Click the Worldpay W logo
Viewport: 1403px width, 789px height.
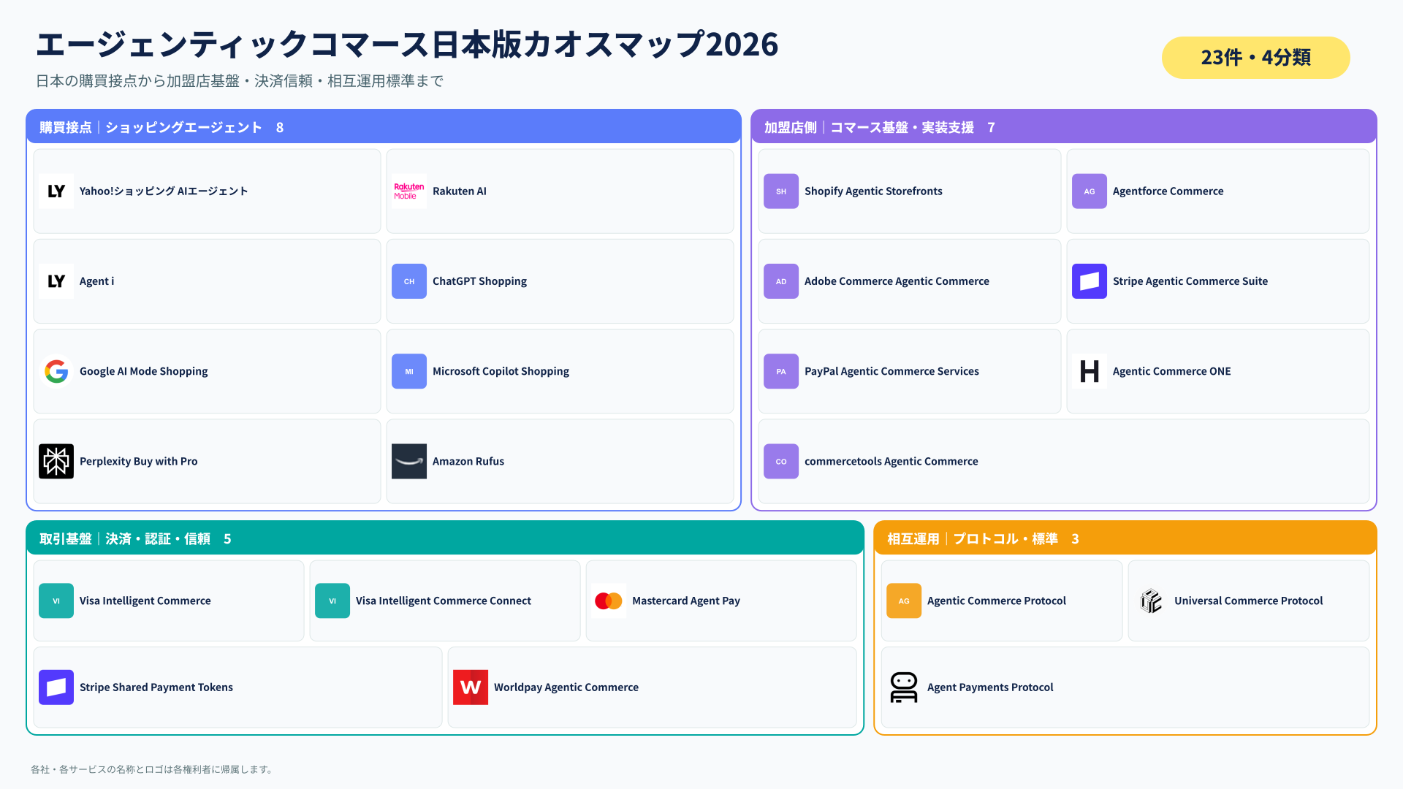(471, 687)
